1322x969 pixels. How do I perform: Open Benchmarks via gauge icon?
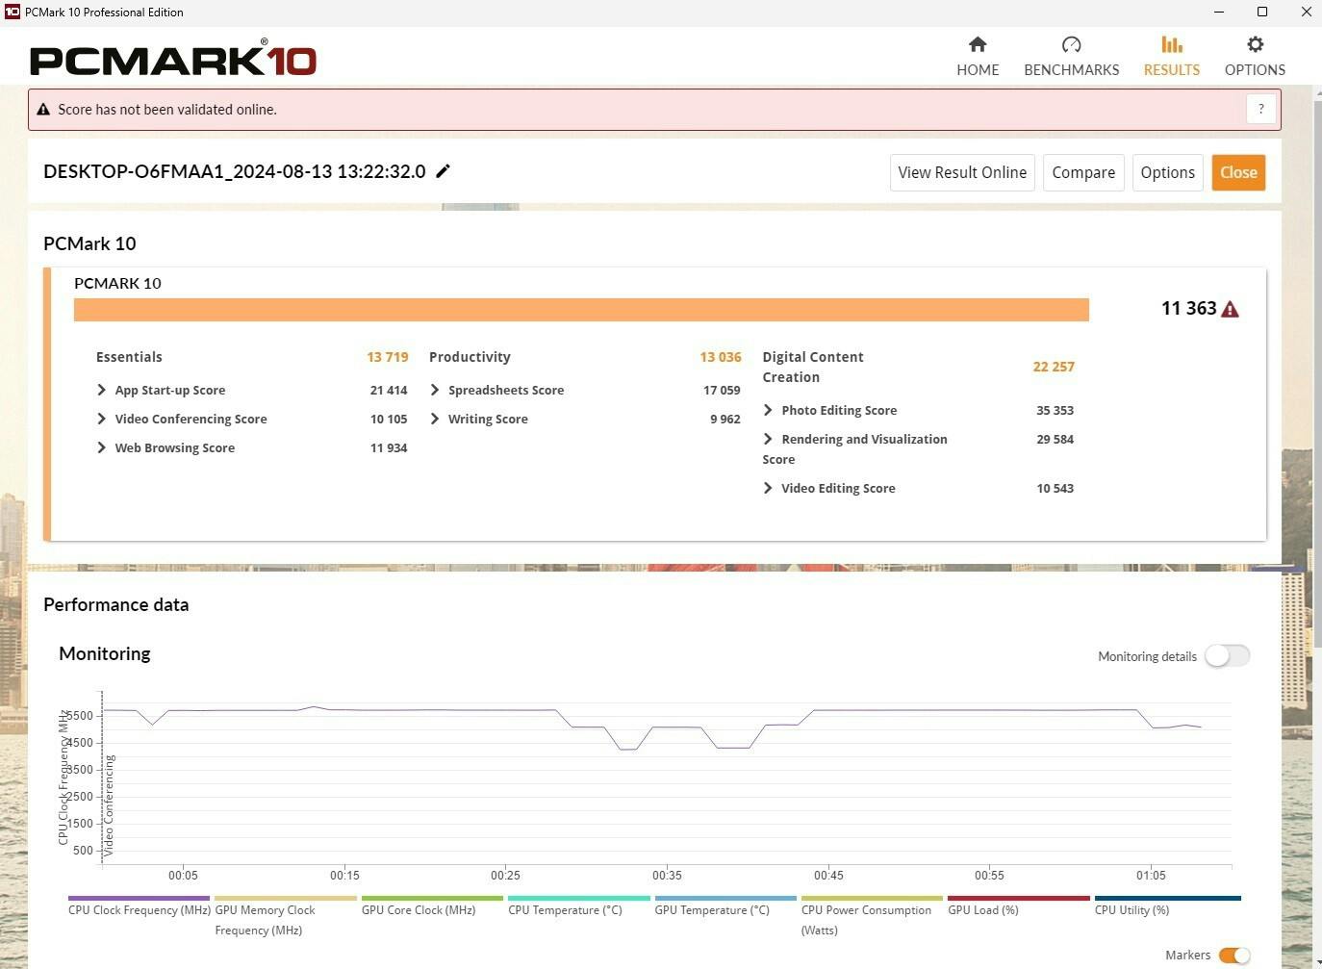[x=1071, y=44]
